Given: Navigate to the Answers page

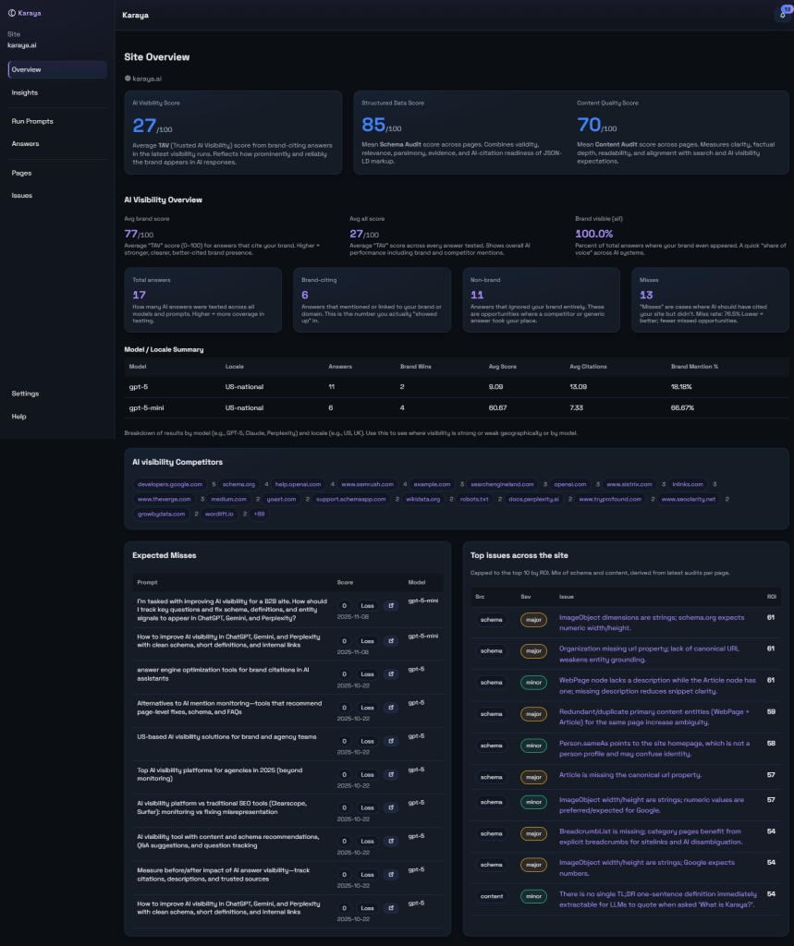Looking at the screenshot, I should click(x=26, y=143).
